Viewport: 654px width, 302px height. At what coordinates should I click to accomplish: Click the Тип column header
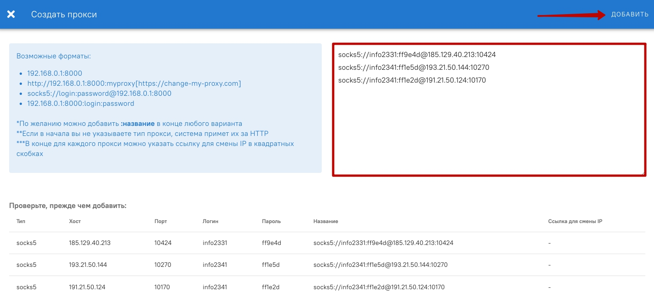21,221
